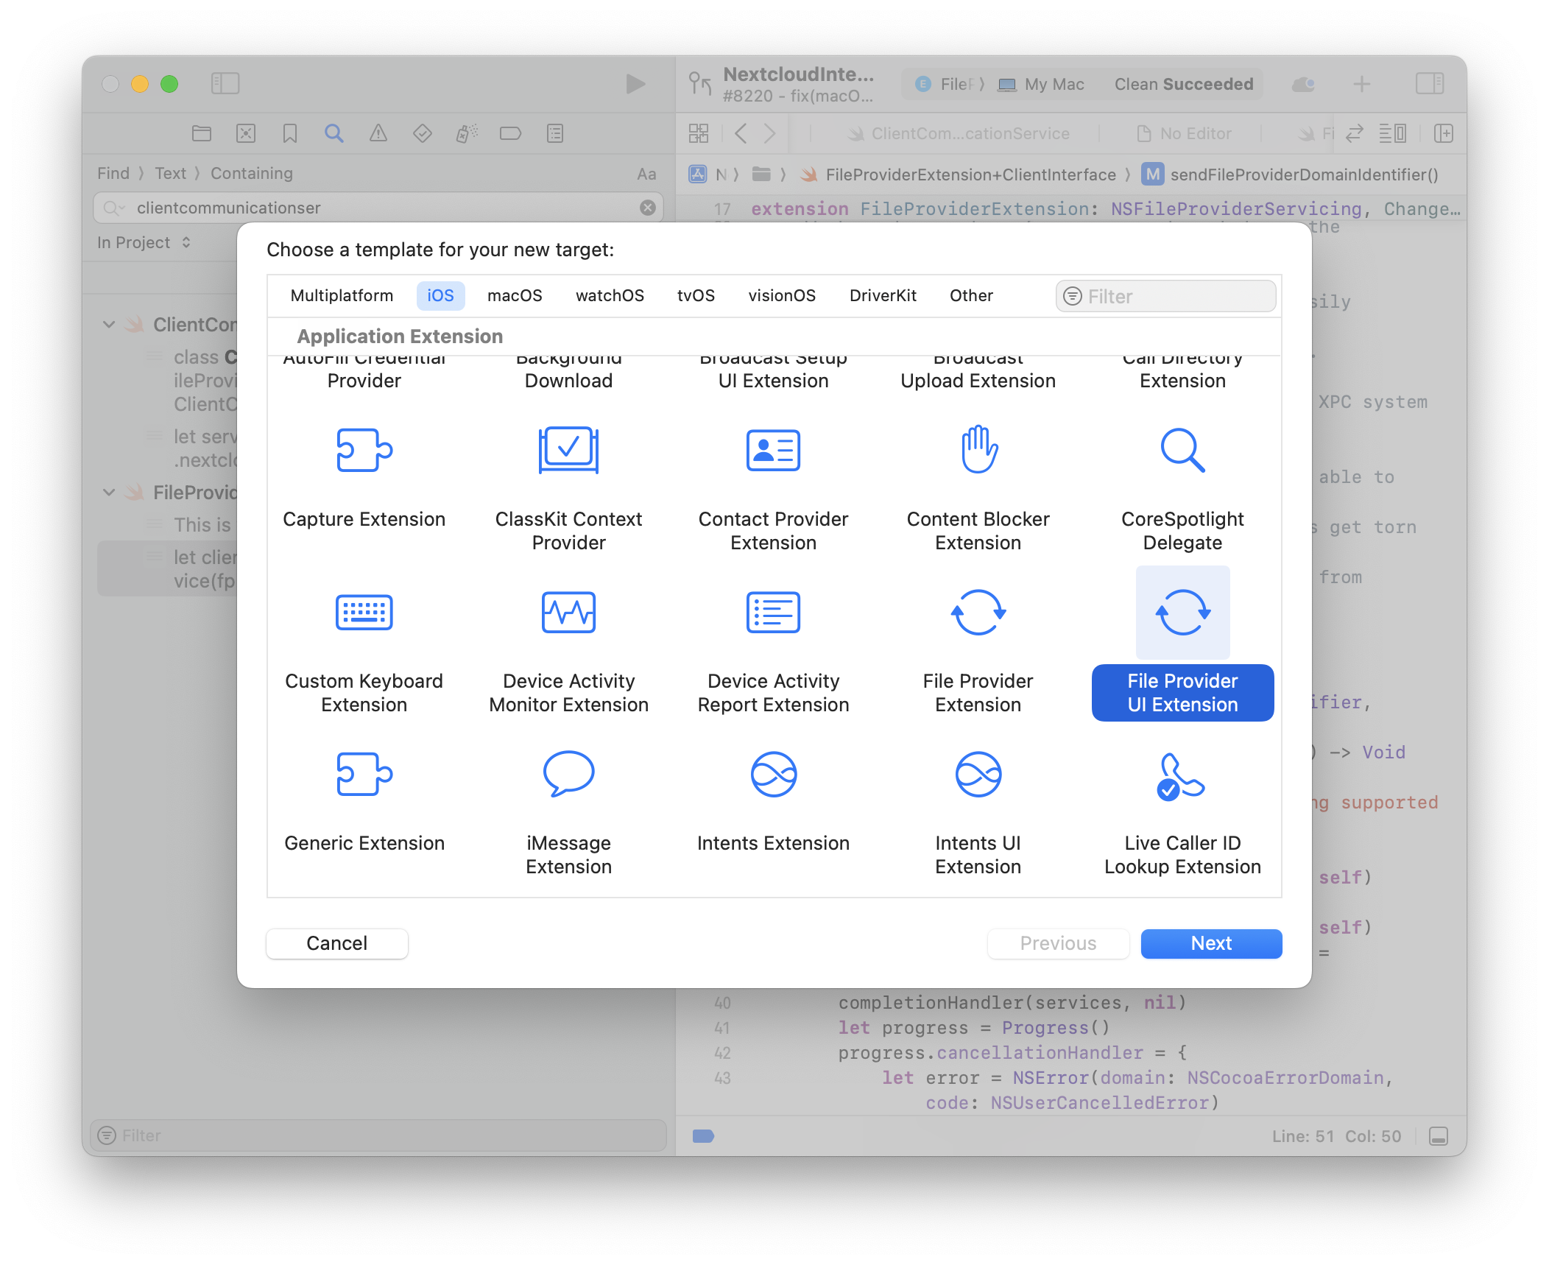The height and width of the screenshot is (1265, 1549).
Task: Switch to the watchOS template tab
Action: (609, 295)
